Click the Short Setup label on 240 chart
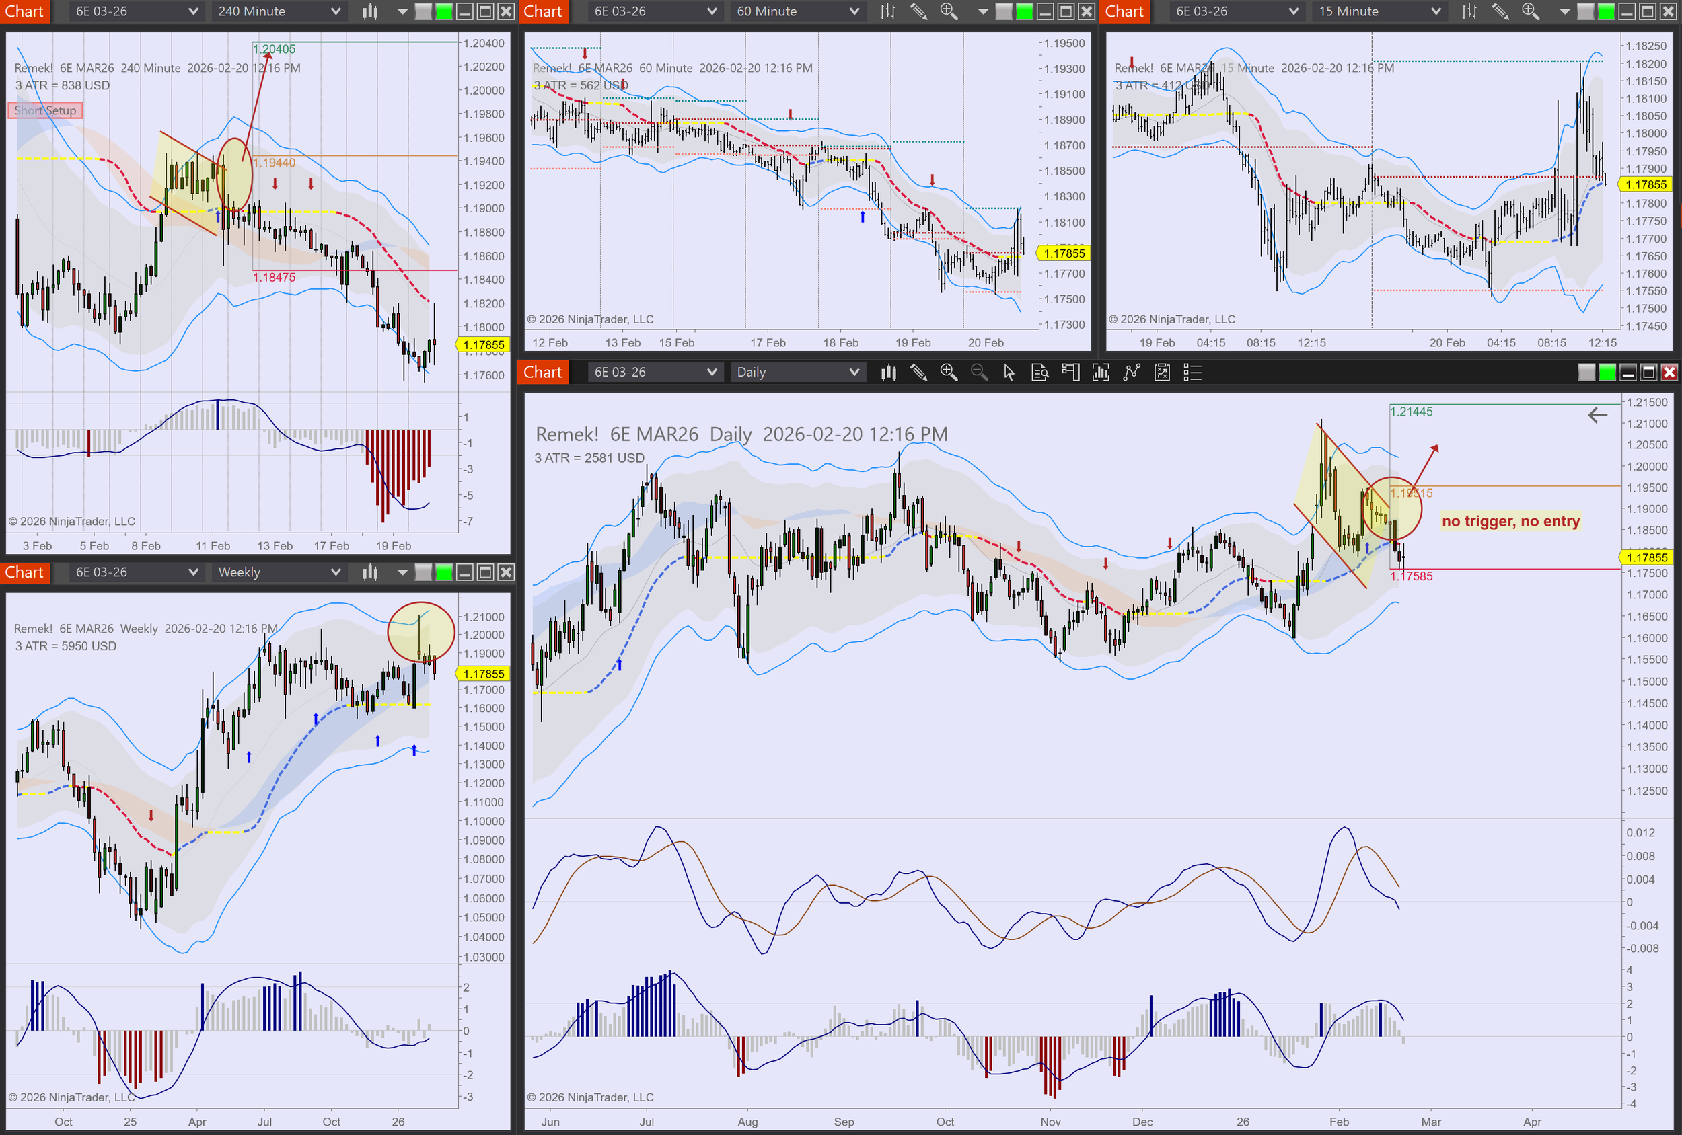The width and height of the screenshot is (1682, 1135). (46, 111)
